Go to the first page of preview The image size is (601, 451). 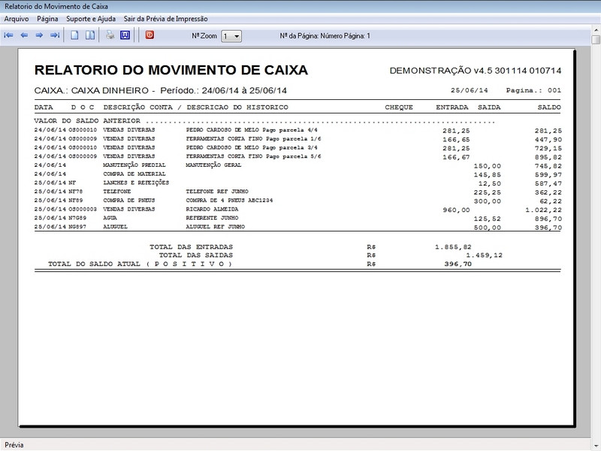(x=9, y=35)
